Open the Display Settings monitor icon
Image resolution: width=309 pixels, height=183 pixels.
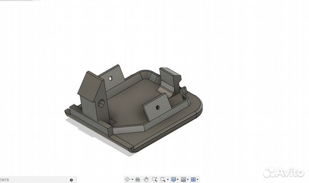[x=173, y=179]
